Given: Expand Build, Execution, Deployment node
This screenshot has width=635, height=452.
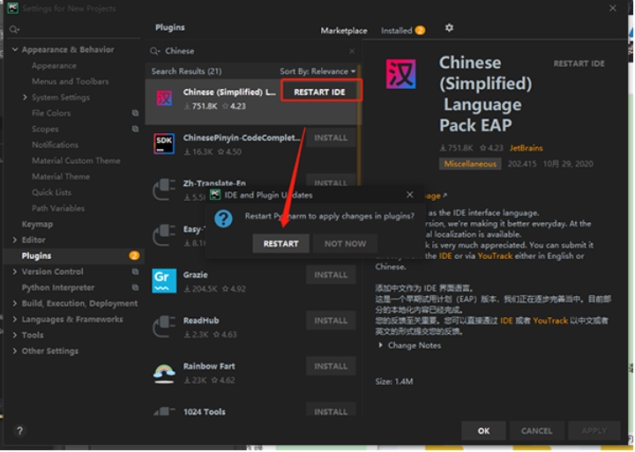Looking at the screenshot, I should click(15, 303).
